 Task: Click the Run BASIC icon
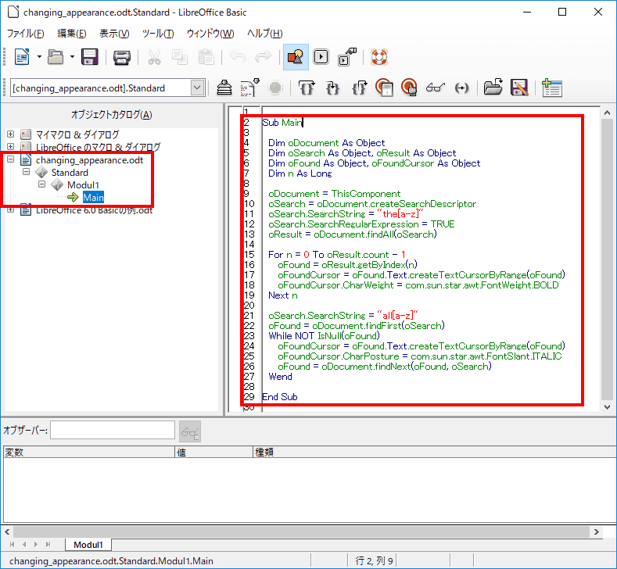(250, 88)
